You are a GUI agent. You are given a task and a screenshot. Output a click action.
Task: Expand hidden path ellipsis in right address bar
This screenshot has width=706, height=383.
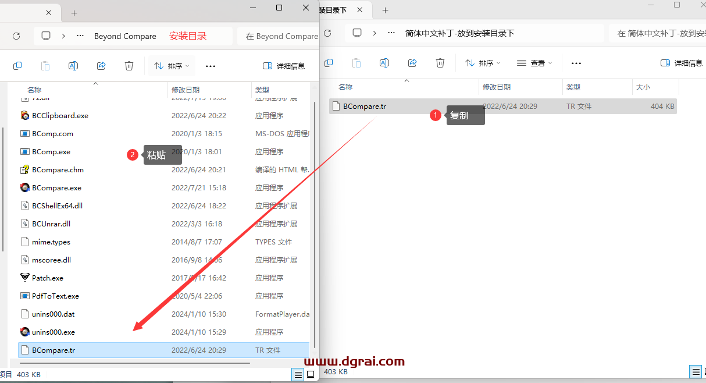(x=391, y=33)
